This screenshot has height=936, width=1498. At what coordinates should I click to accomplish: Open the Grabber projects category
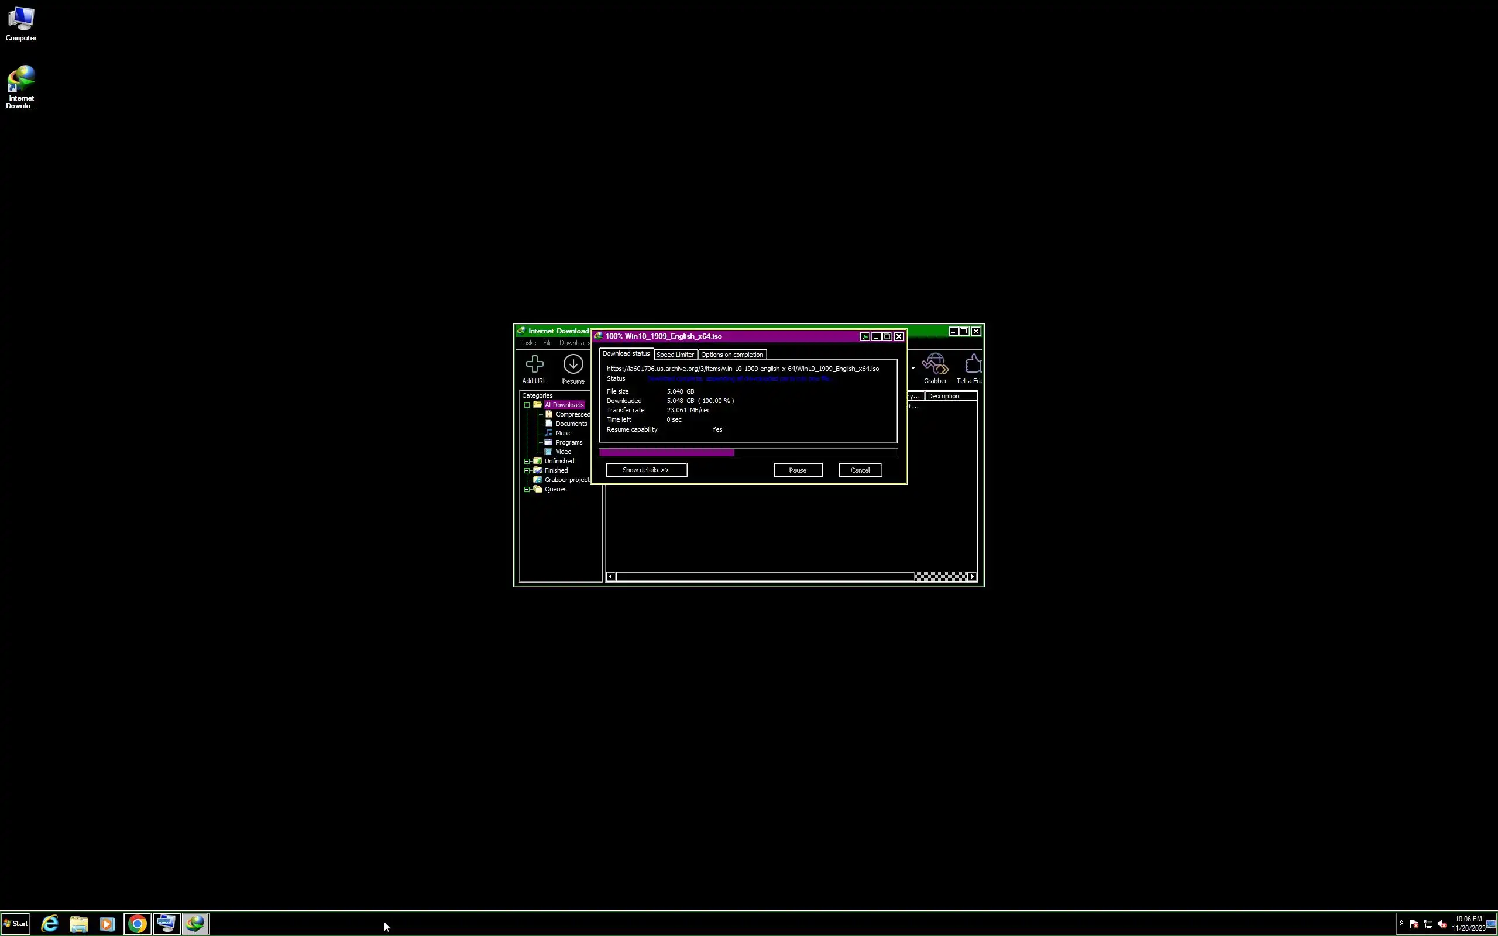[566, 480]
